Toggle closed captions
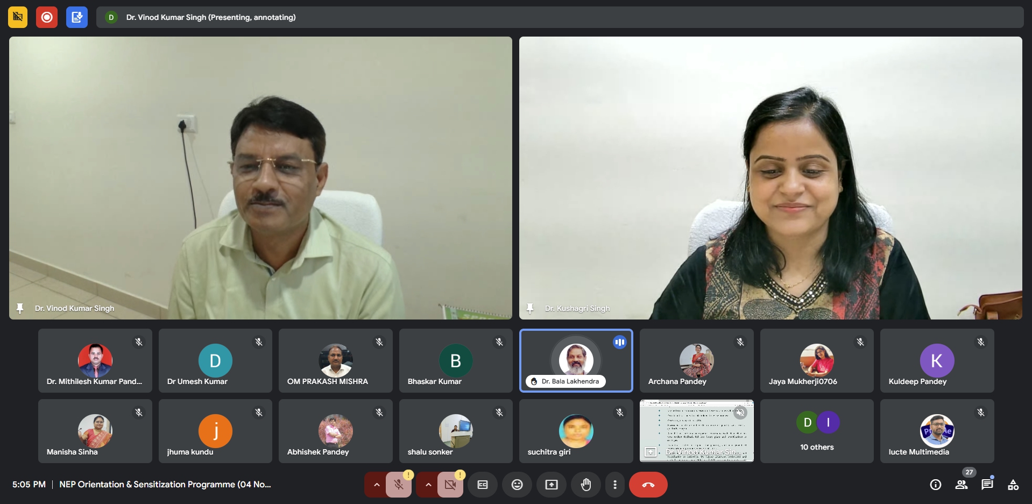The image size is (1032, 504). [x=483, y=485]
